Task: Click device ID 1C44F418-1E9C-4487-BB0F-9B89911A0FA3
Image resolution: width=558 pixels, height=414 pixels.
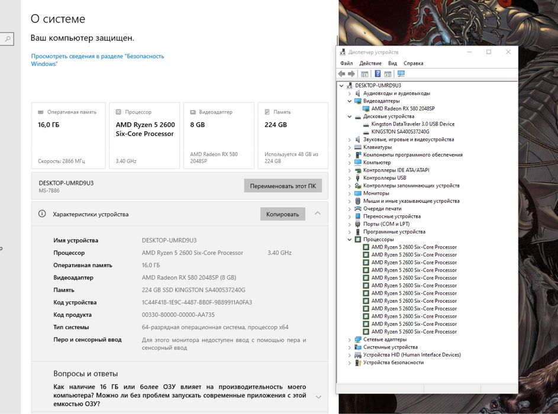Action: [x=197, y=302]
